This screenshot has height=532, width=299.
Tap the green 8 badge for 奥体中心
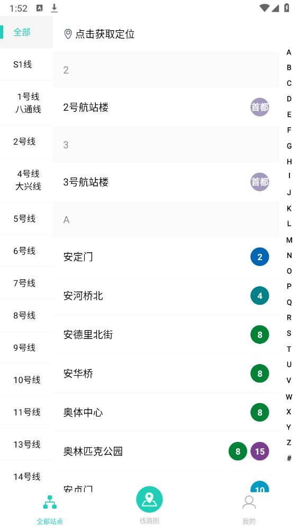[x=260, y=412]
